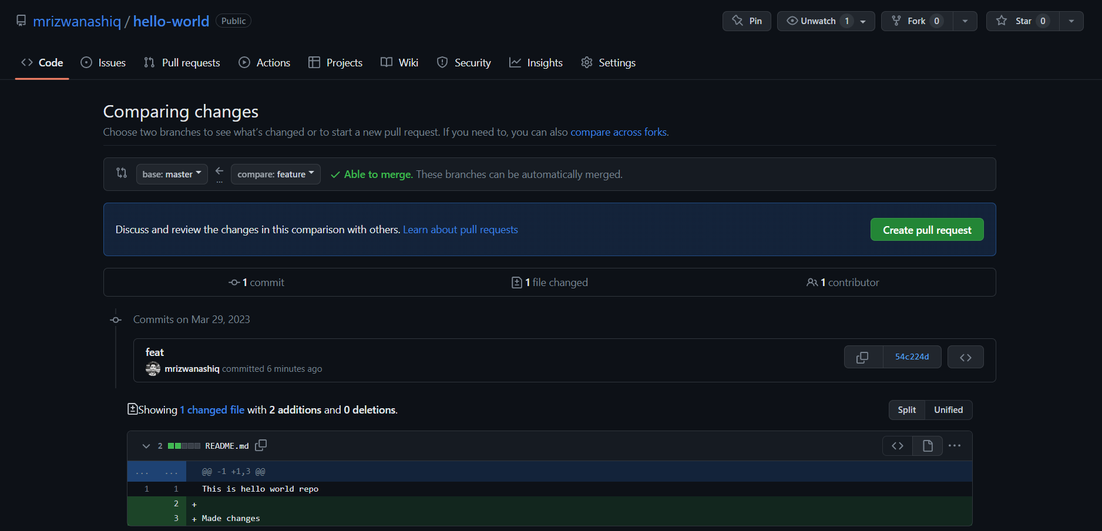
Task: Click the Public visibility badge
Action: [x=233, y=21]
